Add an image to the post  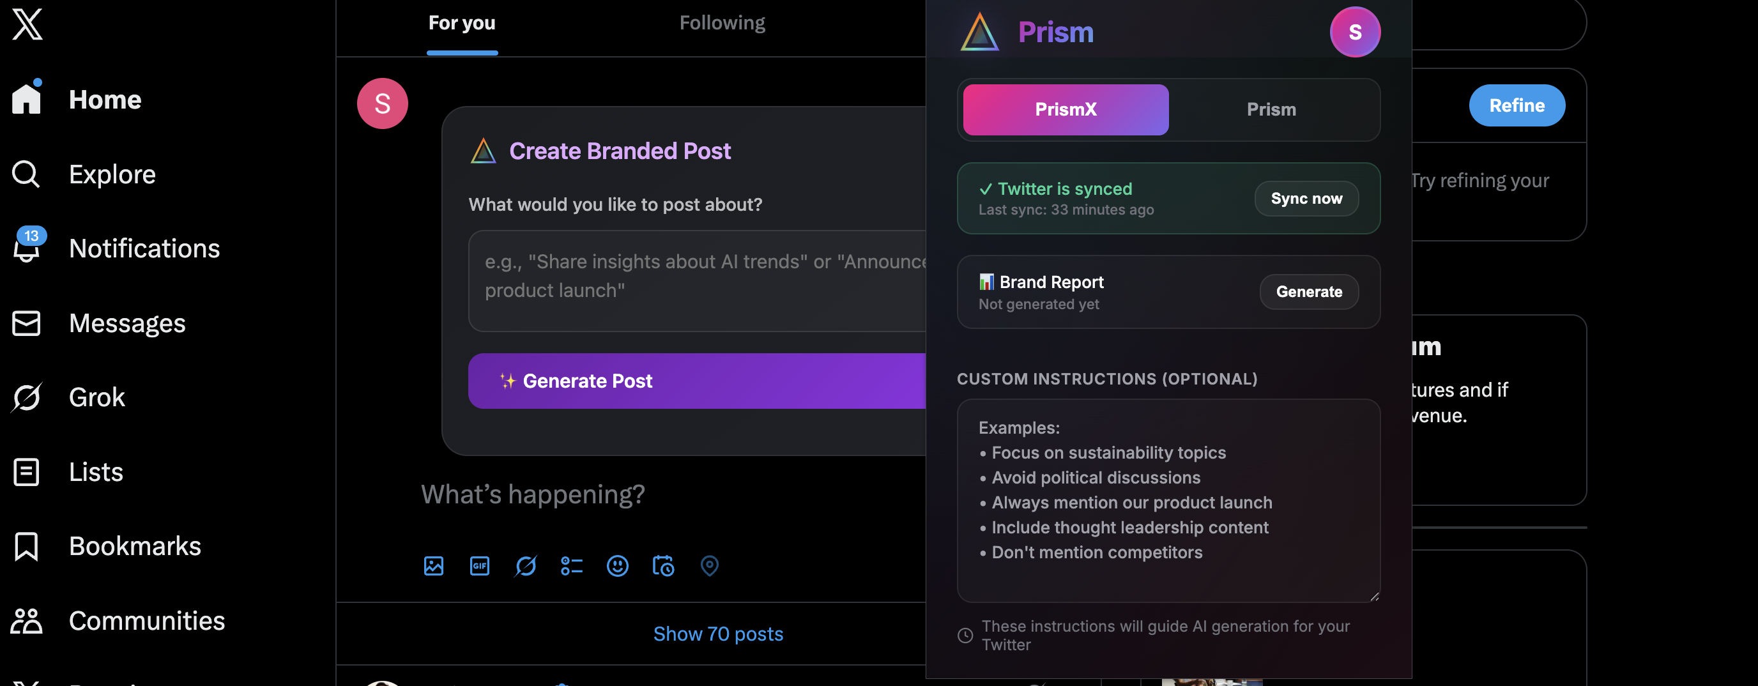[x=433, y=566]
